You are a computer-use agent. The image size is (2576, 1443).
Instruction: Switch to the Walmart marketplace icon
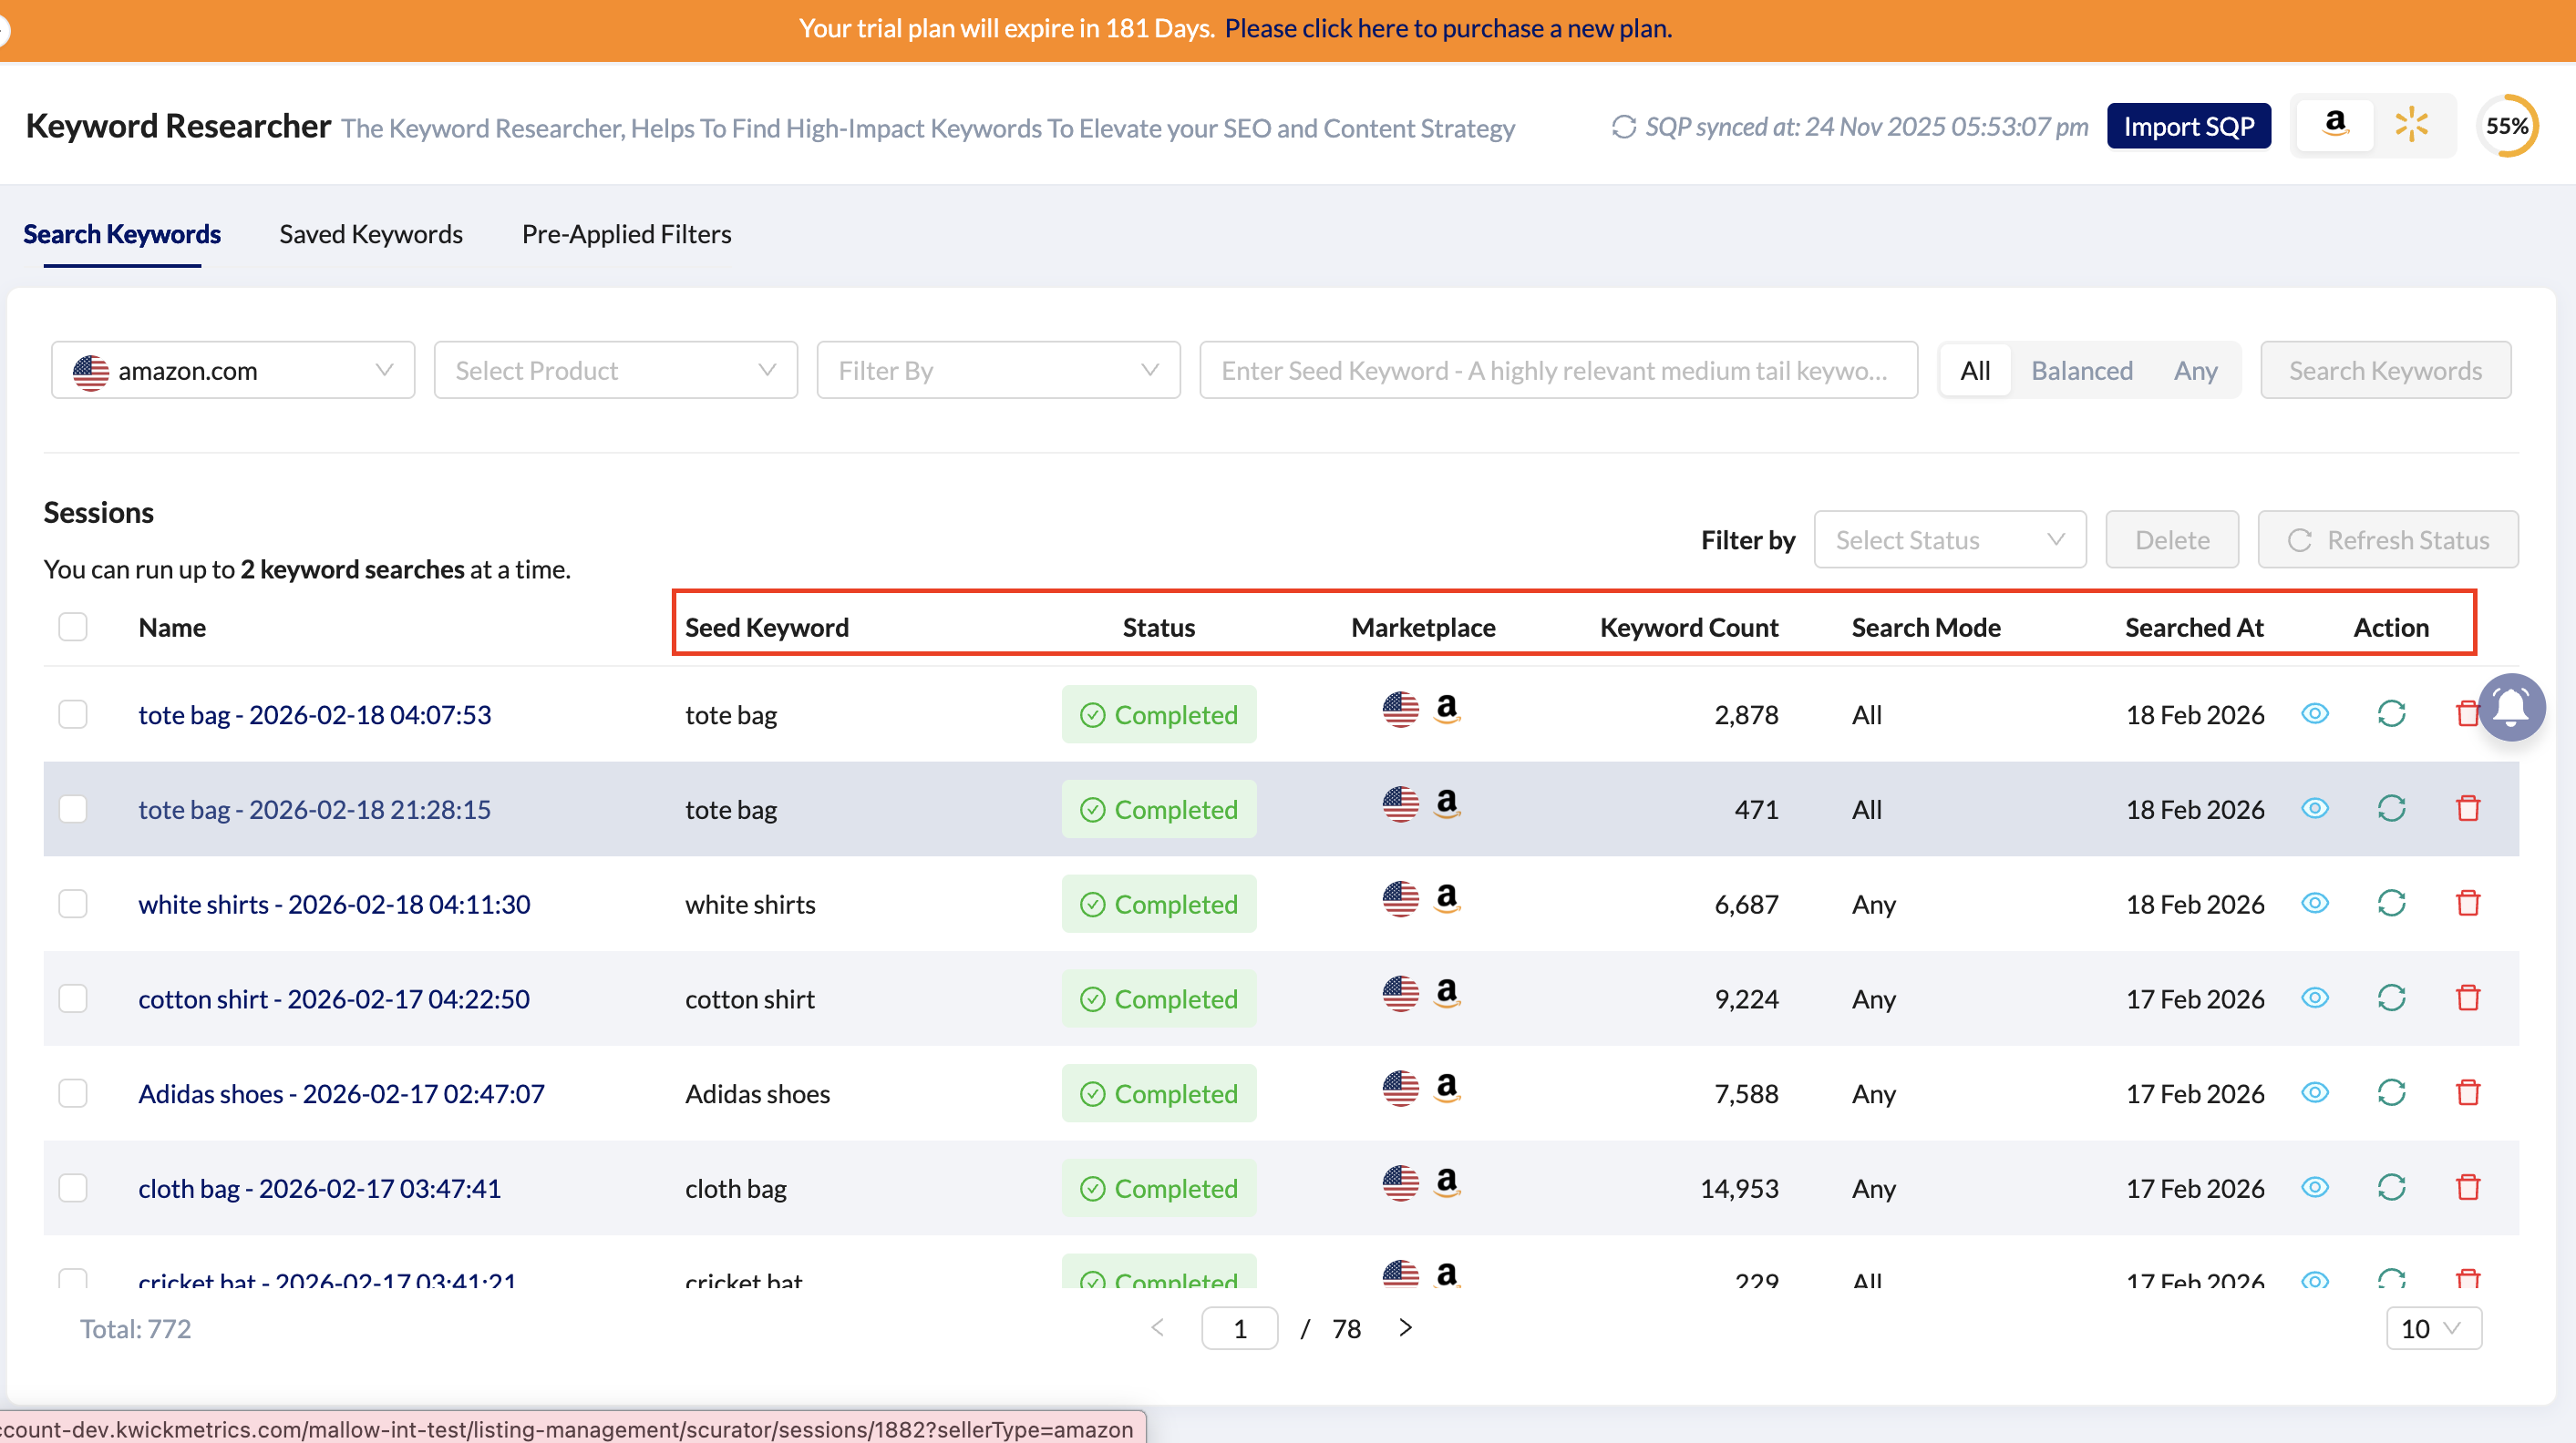click(2411, 126)
